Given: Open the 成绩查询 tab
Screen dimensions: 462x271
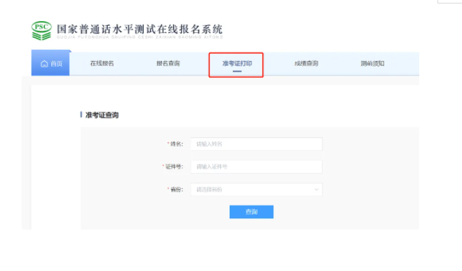Looking at the screenshot, I should [x=306, y=63].
